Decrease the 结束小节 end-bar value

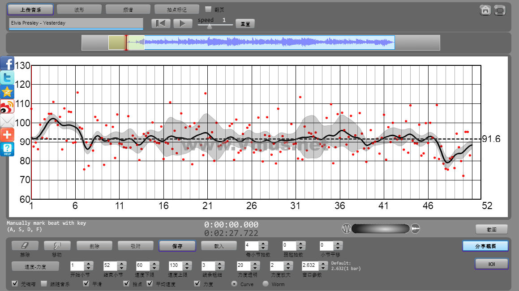122,268
